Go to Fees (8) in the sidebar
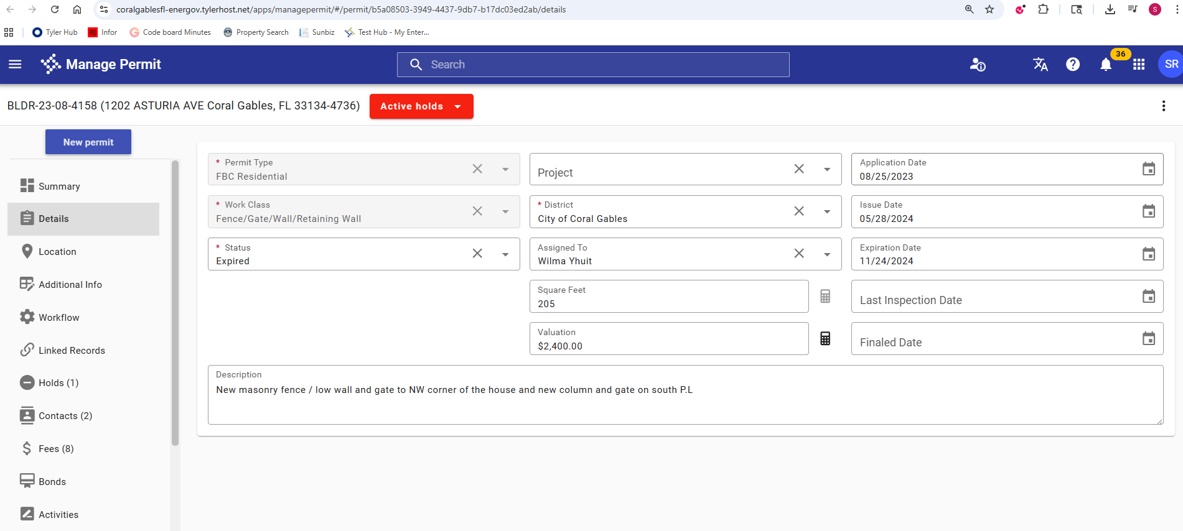 (x=56, y=449)
